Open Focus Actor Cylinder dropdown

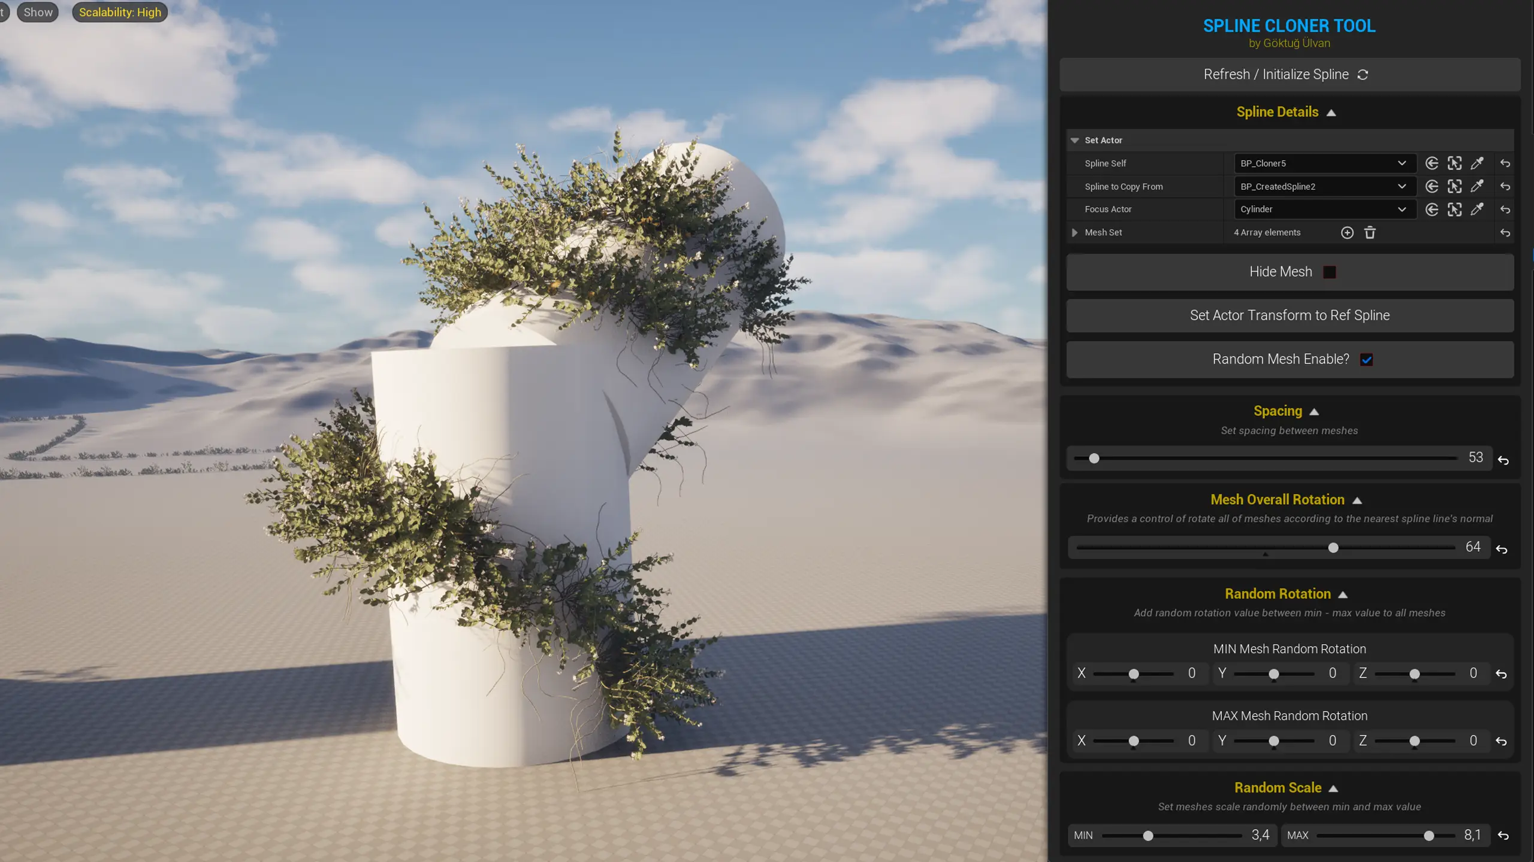1325,210
